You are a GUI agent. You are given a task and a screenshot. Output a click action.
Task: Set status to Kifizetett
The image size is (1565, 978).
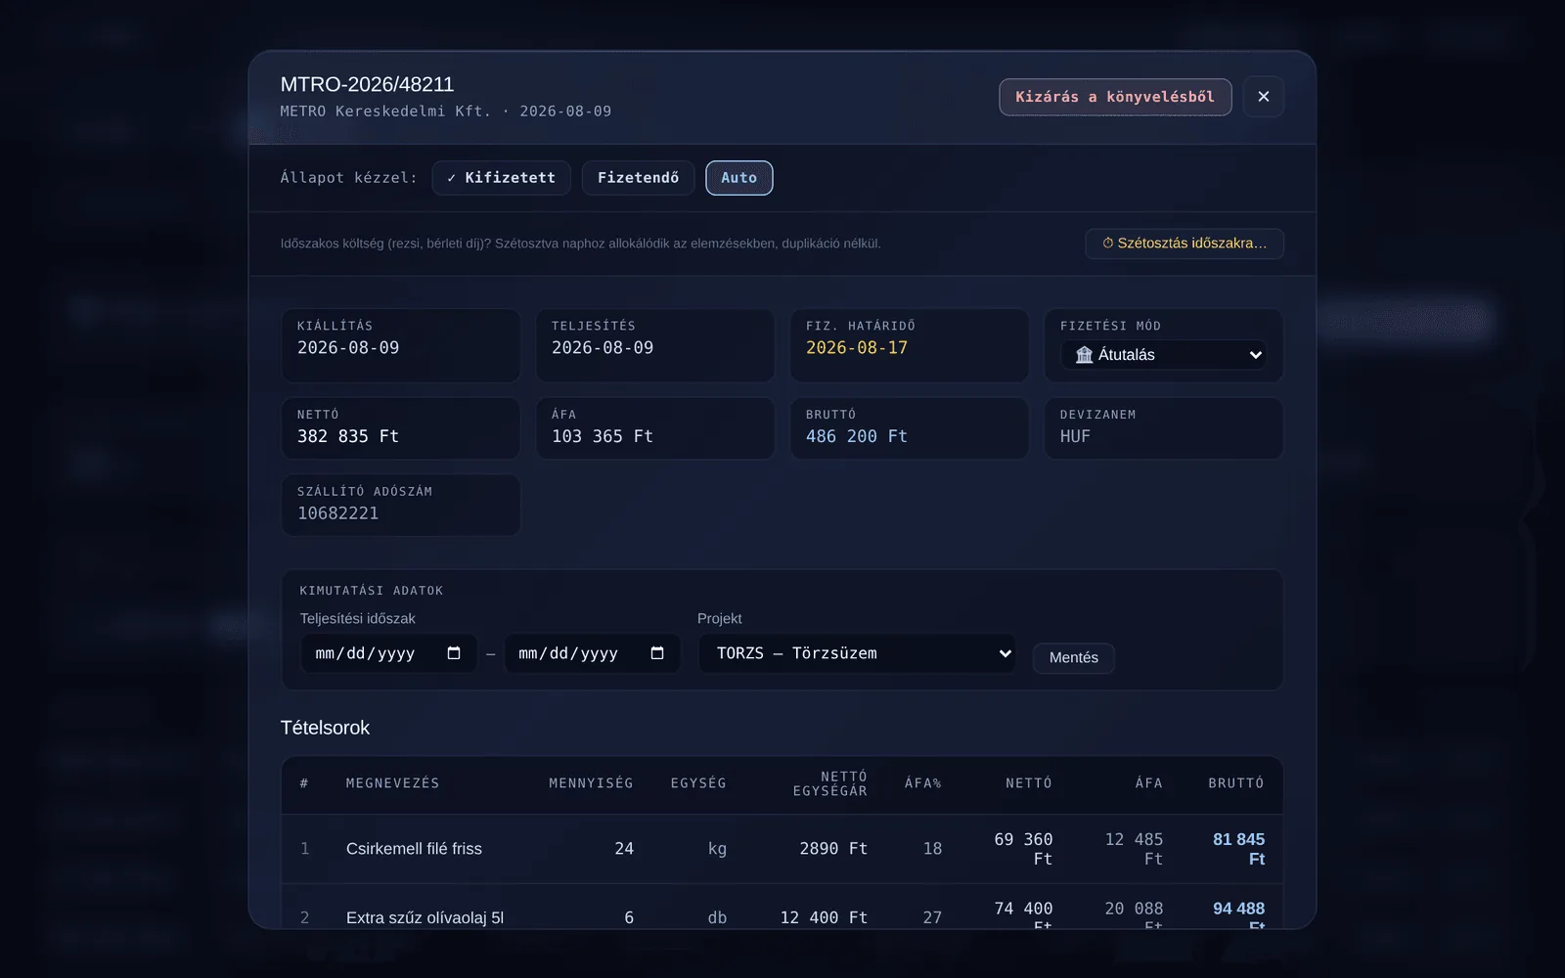coord(501,178)
